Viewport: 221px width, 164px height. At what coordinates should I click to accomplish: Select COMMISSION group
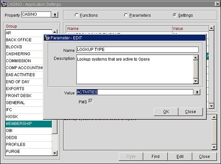(24, 61)
